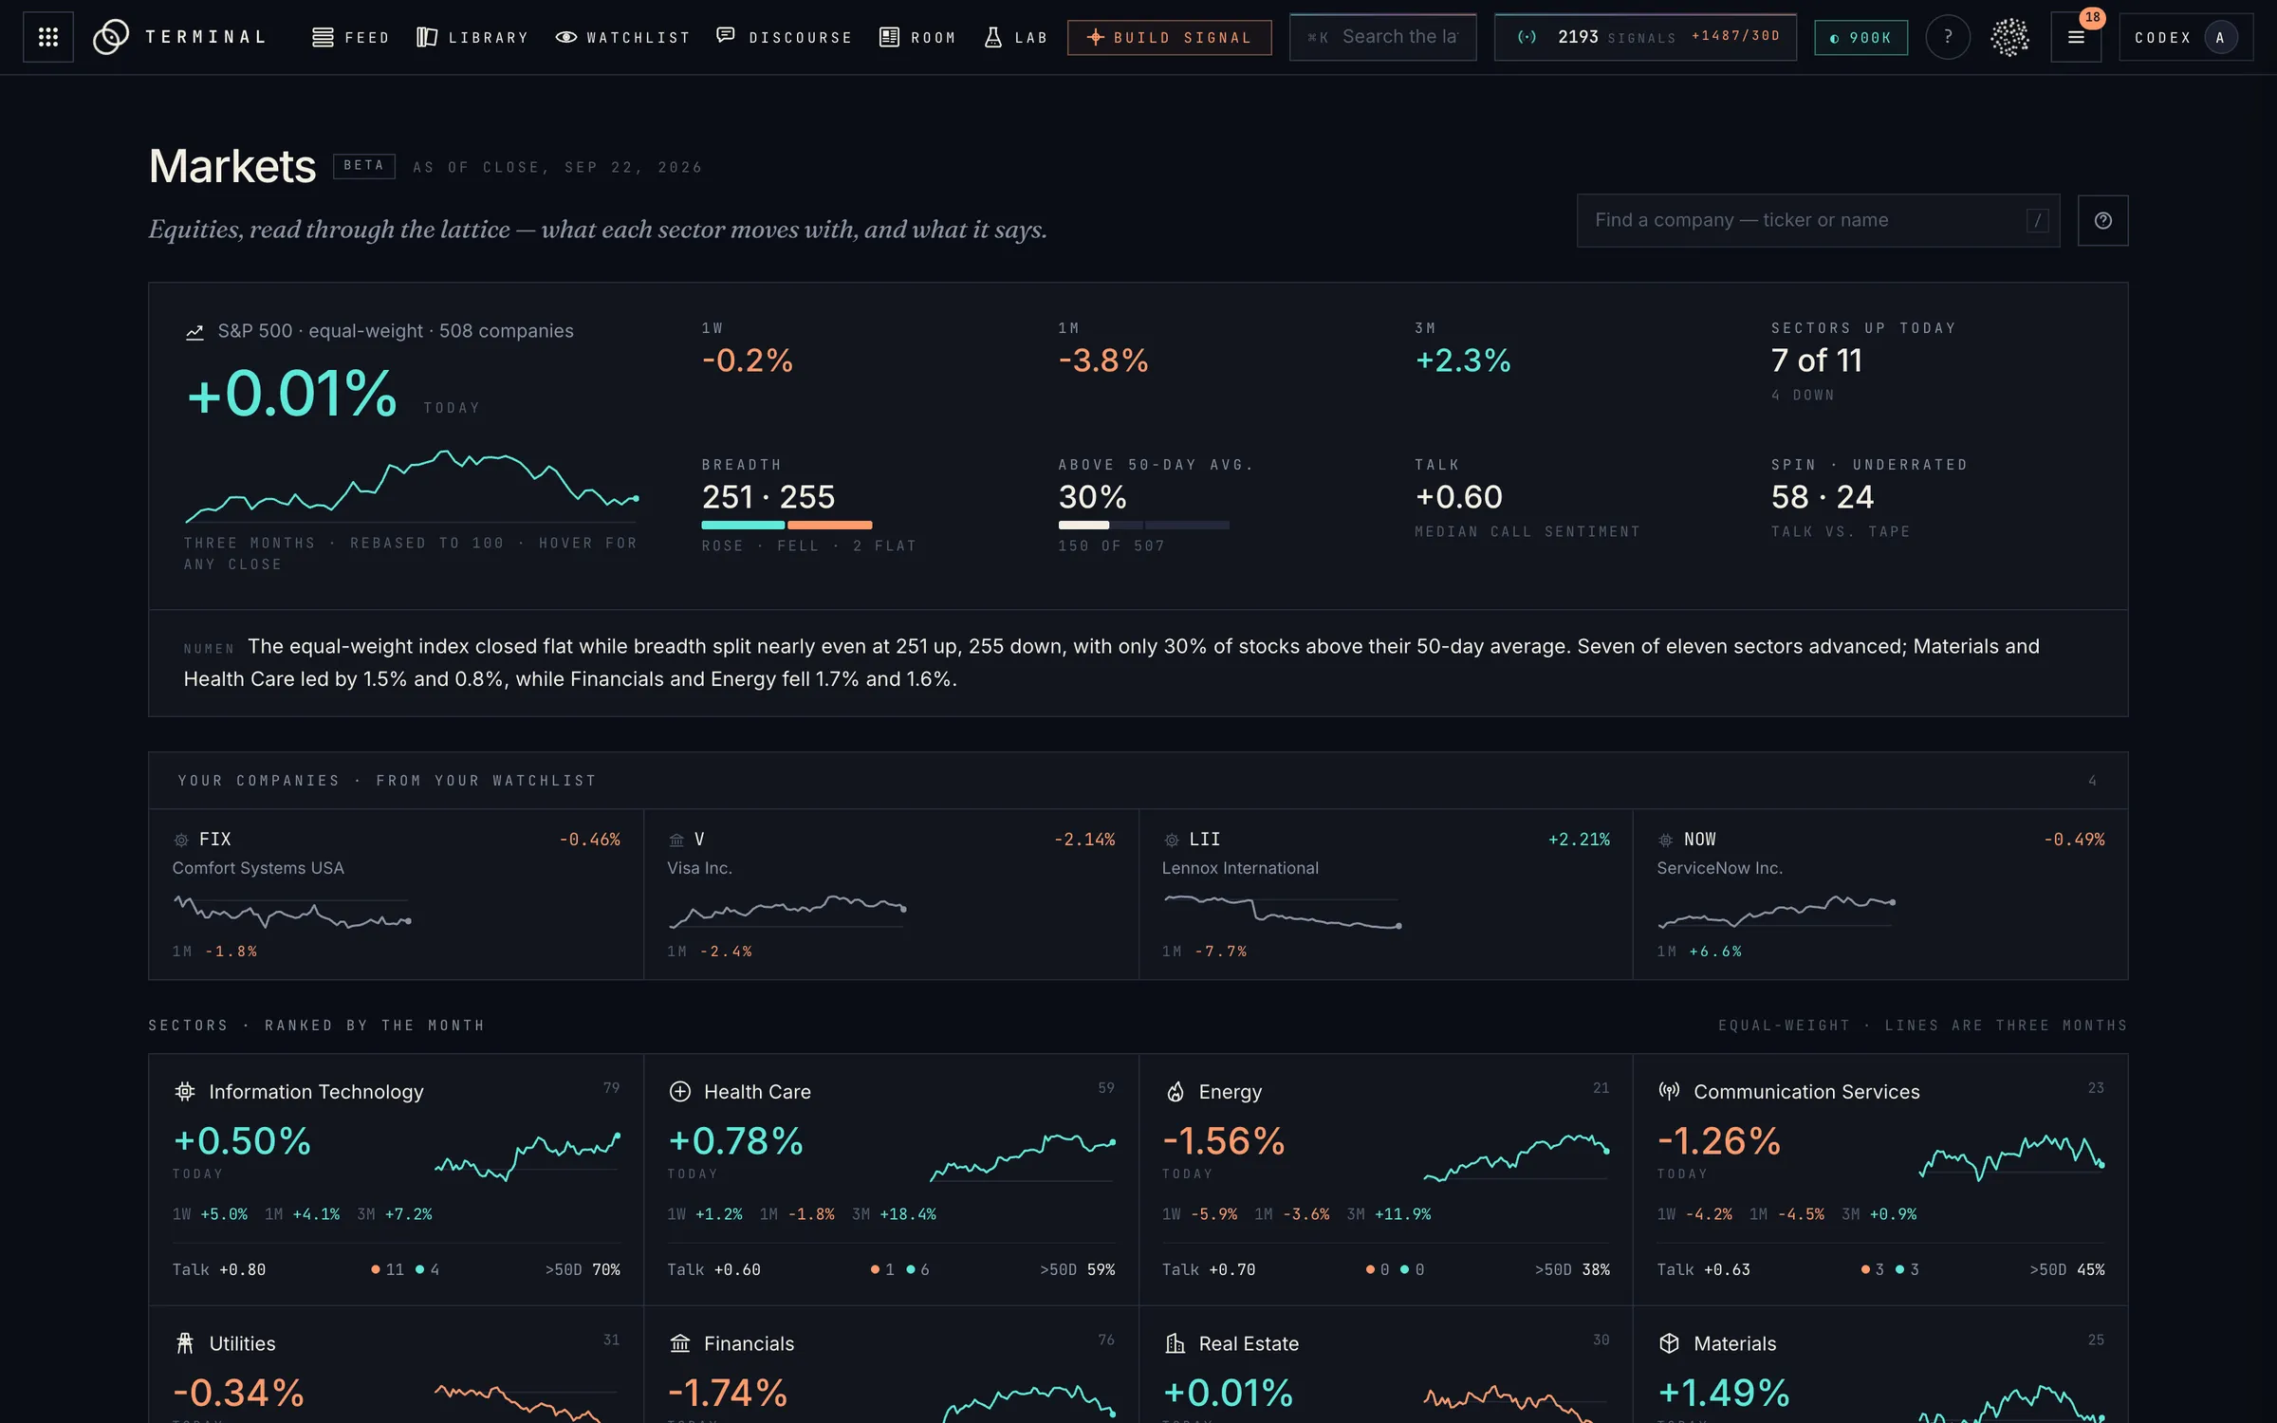Click the Build Signal button
This screenshot has width=2277, height=1423.
click(x=1169, y=37)
